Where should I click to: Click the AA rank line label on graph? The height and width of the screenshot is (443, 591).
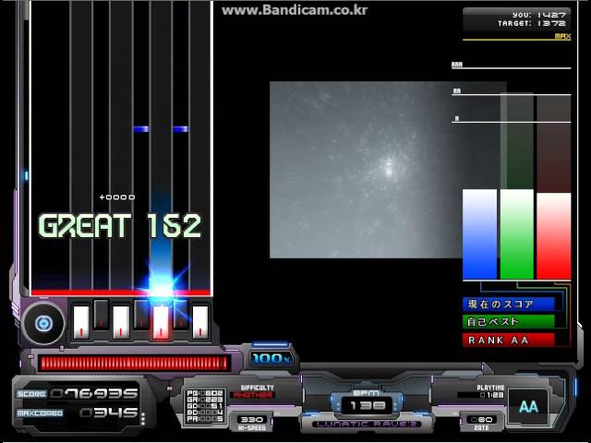coord(457,90)
